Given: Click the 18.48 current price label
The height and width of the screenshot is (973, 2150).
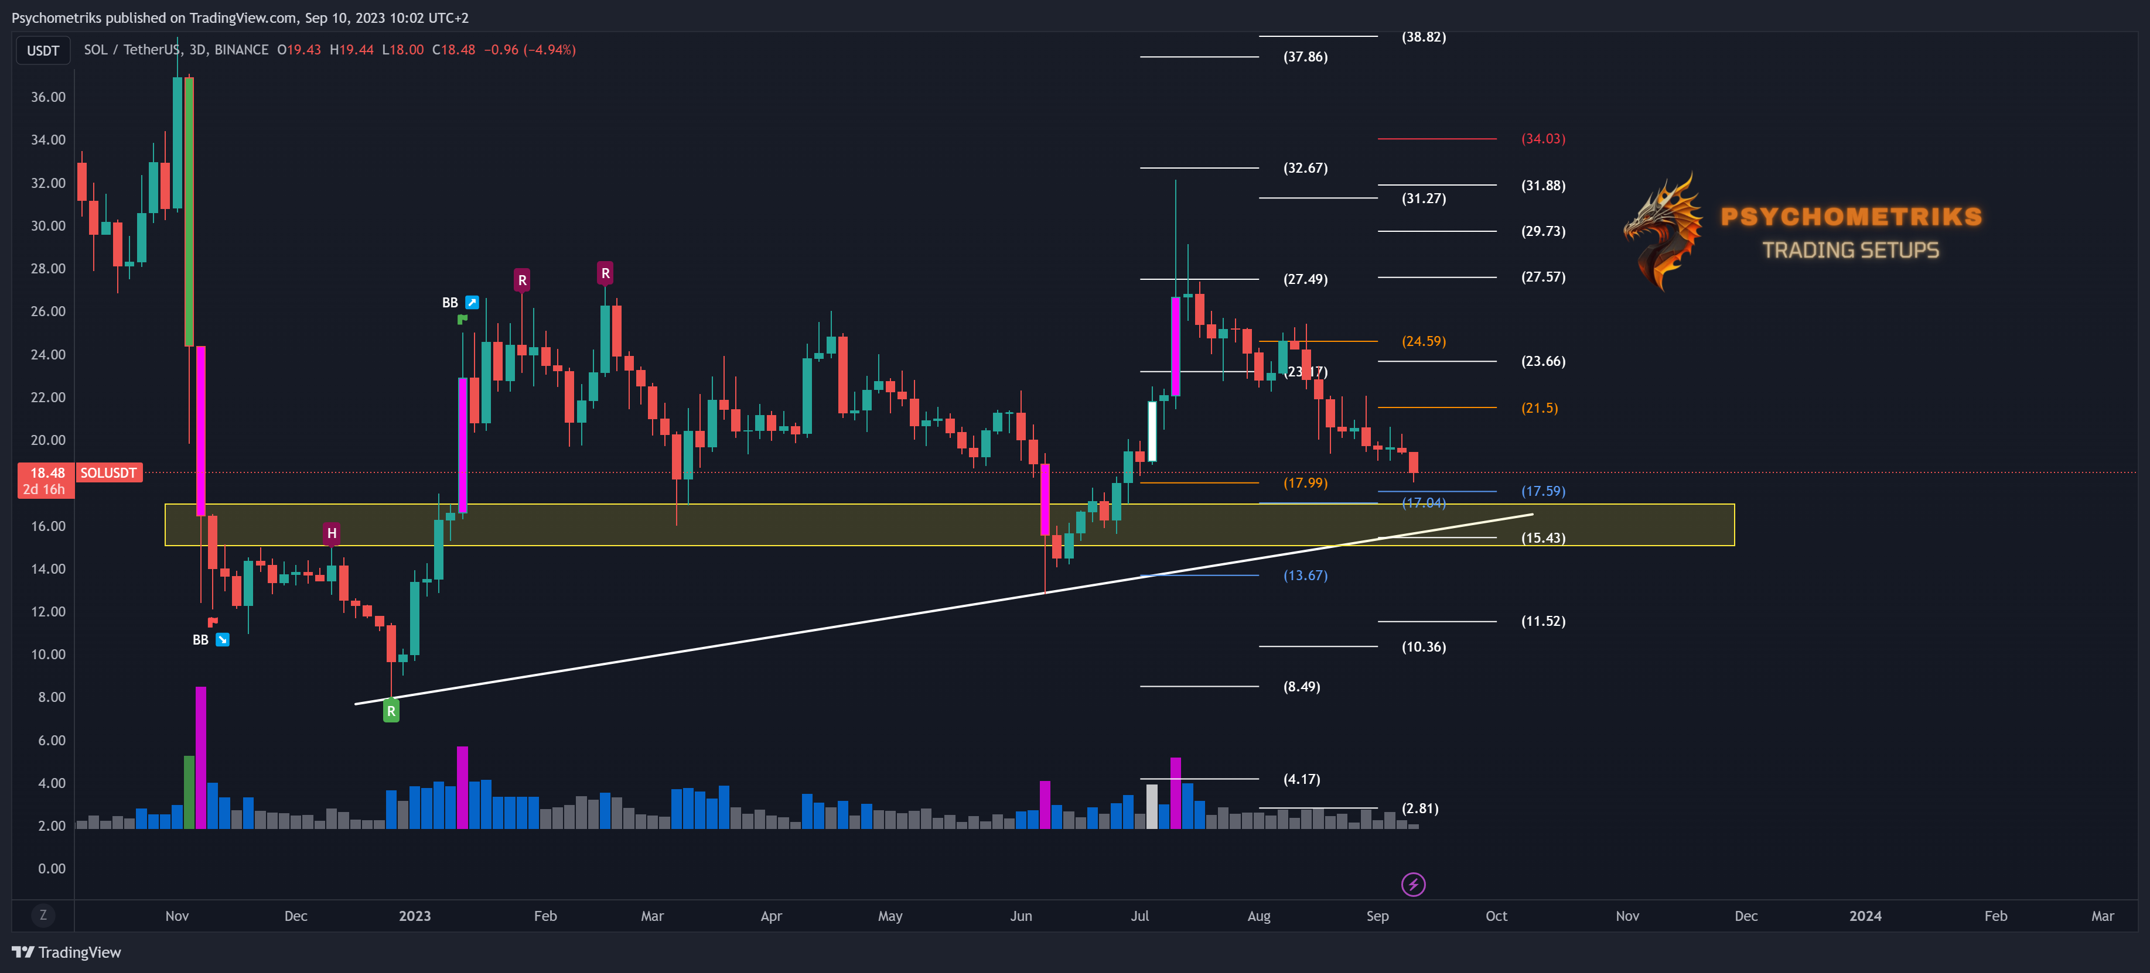Looking at the screenshot, I should point(47,473).
